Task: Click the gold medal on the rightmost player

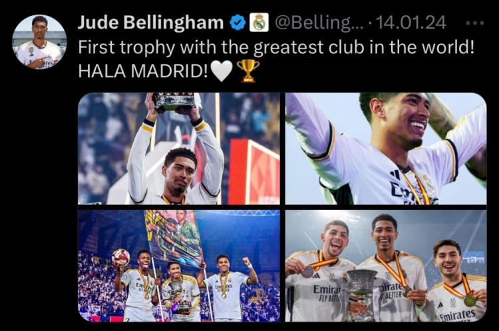Action: pyautogui.click(x=470, y=300)
